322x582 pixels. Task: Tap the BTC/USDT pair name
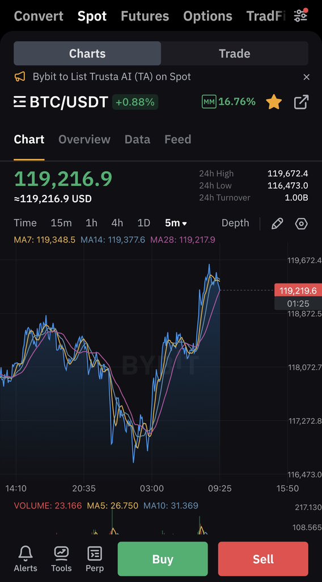click(x=69, y=102)
